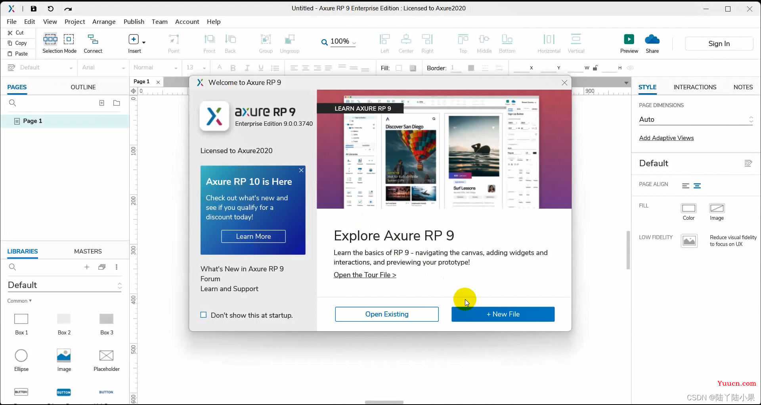Click the Undo arrow icon
This screenshot has height=405, width=761.
50,8
